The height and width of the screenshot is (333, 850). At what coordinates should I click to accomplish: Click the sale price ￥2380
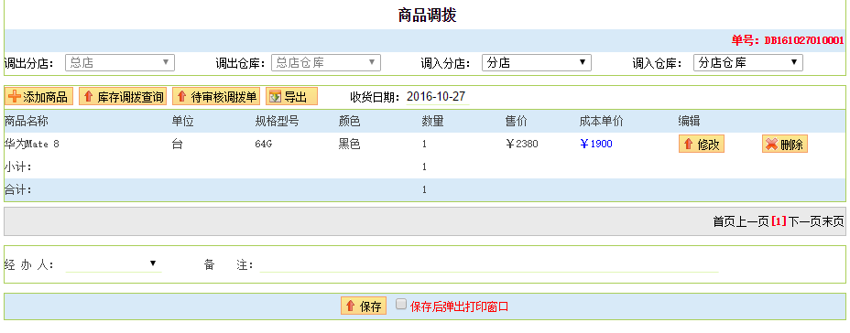pyautogui.click(x=521, y=145)
